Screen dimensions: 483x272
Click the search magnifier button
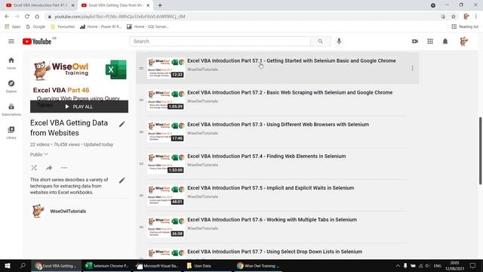point(320,42)
